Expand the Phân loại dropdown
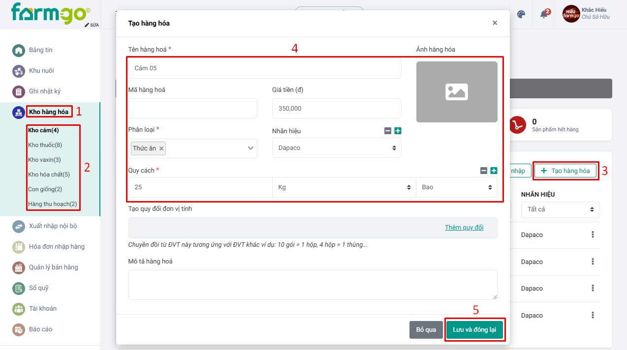 coord(251,148)
